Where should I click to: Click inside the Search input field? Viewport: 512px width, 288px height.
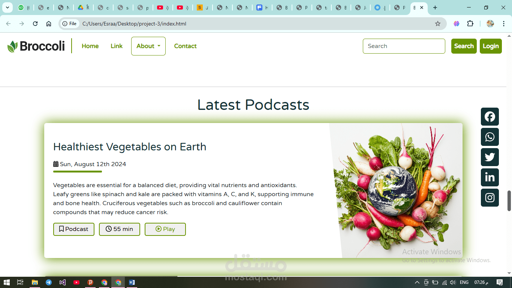click(x=404, y=46)
